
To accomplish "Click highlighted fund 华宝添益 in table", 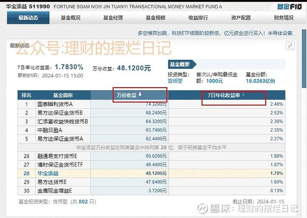I will click(48, 174).
